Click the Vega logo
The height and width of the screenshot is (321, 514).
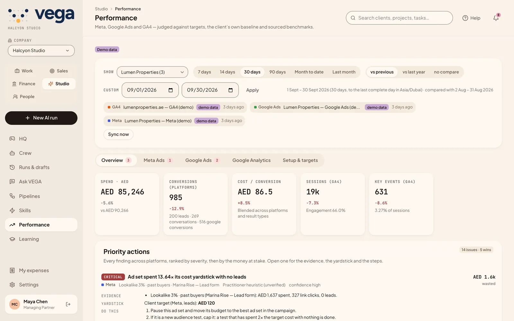(x=41, y=16)
